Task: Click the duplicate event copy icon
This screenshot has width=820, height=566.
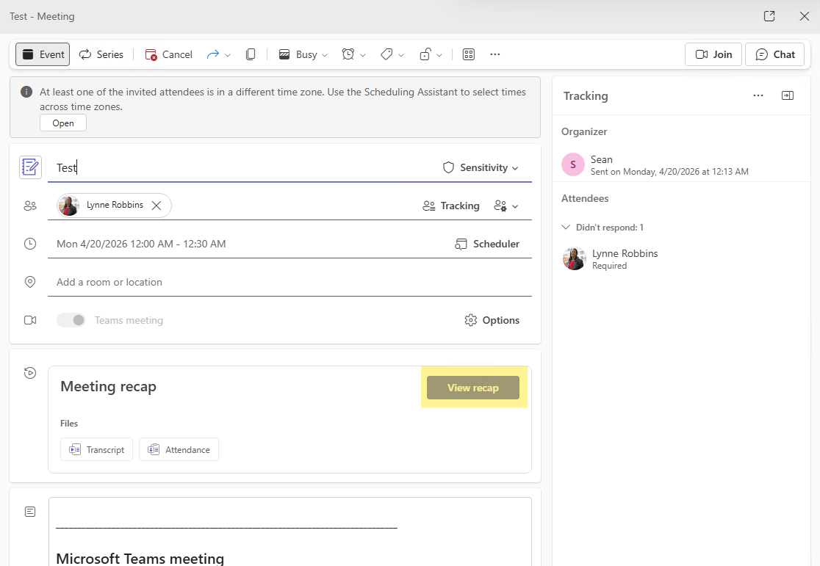Action: point(251,54)
